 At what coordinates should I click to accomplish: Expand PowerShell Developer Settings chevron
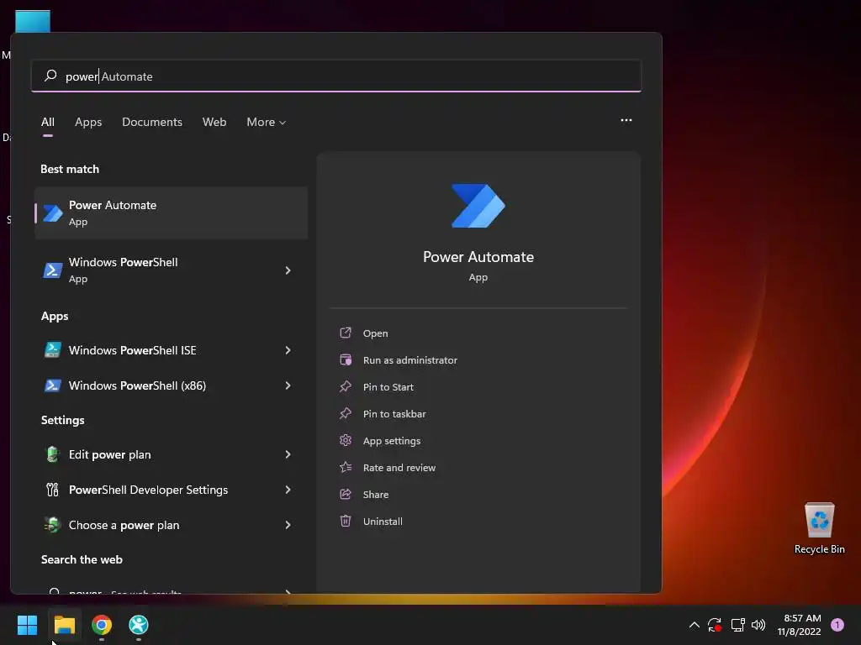point(288,490)
